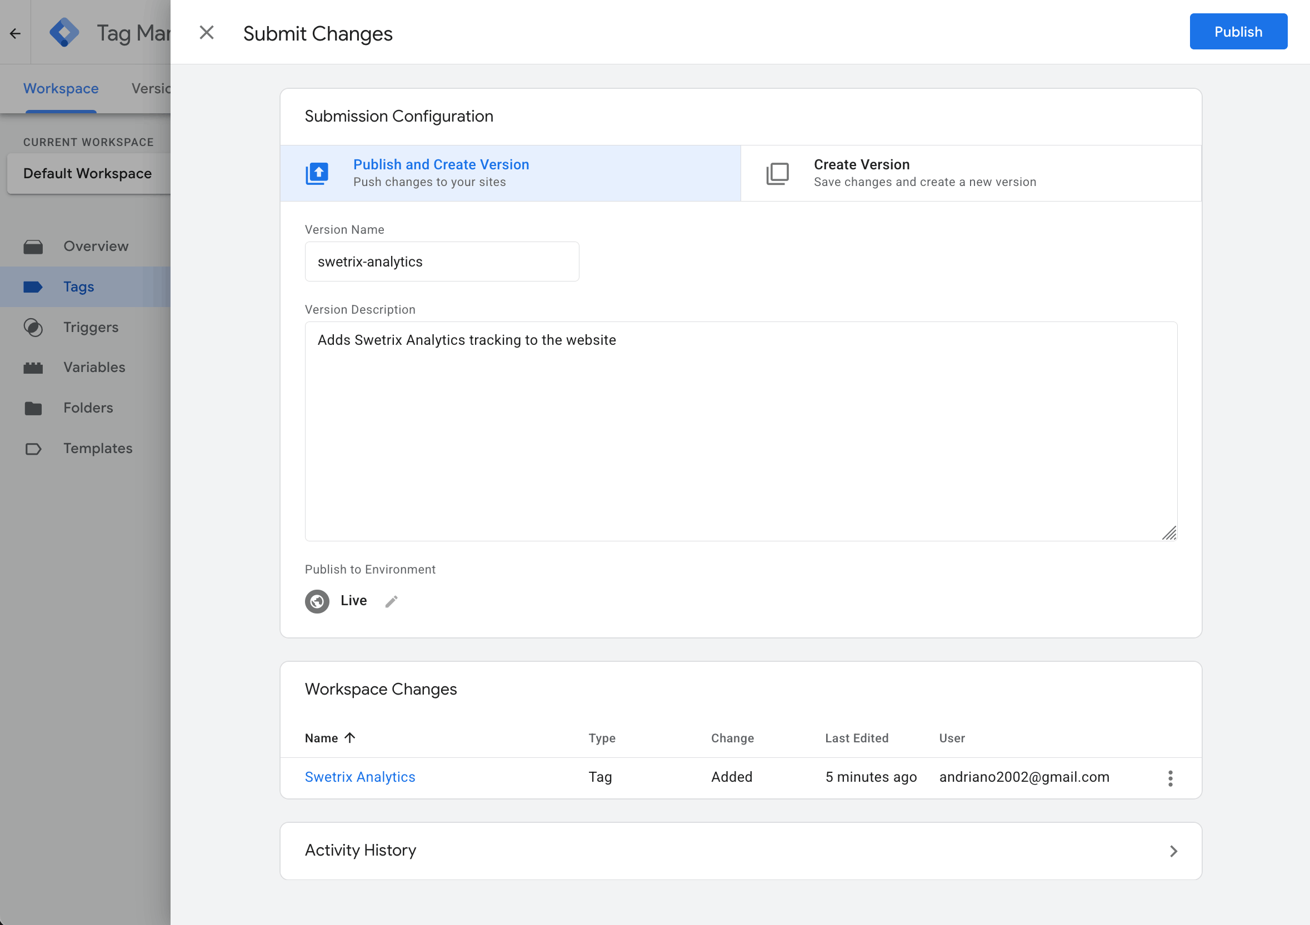This screenshot has width=1310, height=925.
Task: Expand the Activity History section
Action: (x=1173, y=851)
